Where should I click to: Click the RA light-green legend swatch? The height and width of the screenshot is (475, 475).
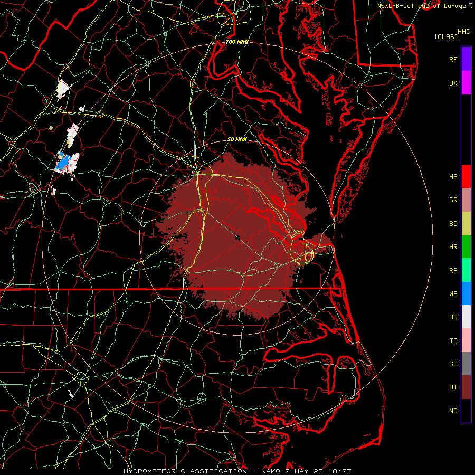pos(466,270)
